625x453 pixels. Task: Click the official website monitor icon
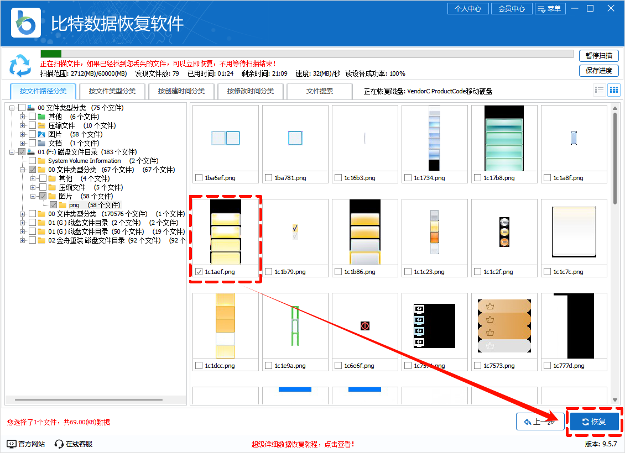pyautogui.click(x=11, y=444)
